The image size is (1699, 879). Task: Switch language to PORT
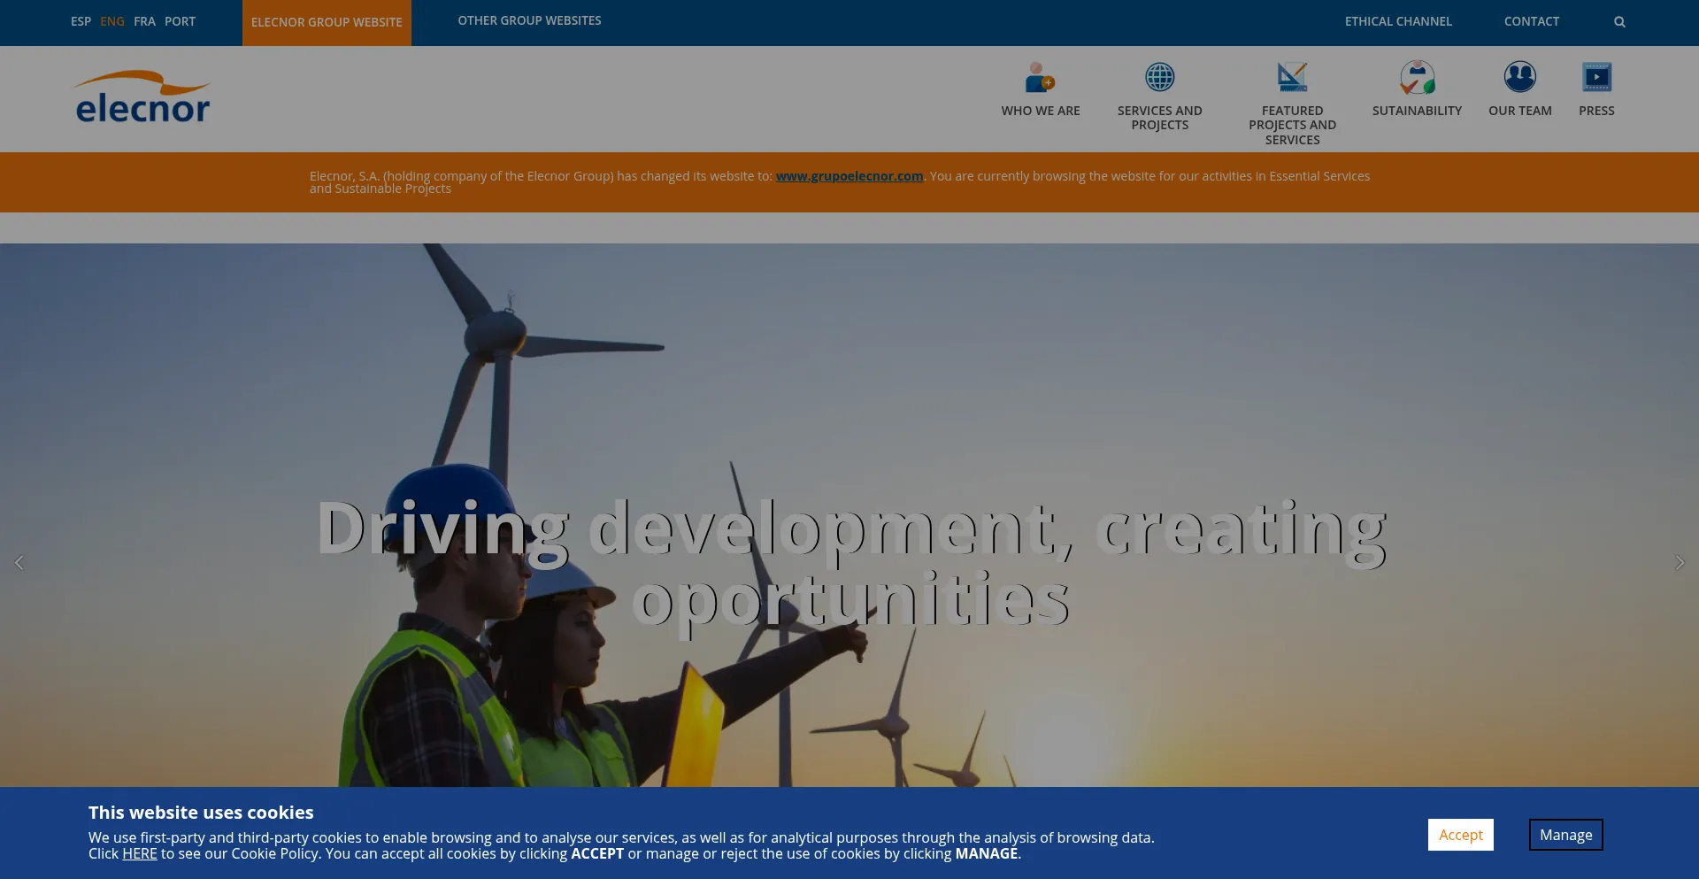click(x=180, y=21)
